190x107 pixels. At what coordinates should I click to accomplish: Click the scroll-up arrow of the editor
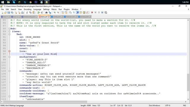click(188, 20)
